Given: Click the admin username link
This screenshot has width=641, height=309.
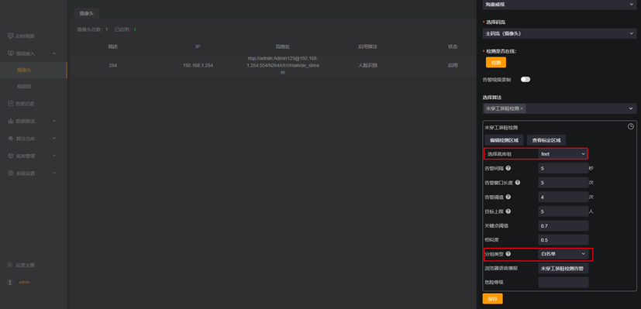Looking at the screenshot, I should coord(24,282).
